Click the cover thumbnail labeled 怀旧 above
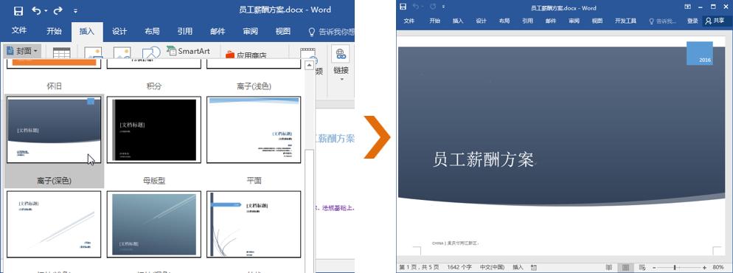 54,64
